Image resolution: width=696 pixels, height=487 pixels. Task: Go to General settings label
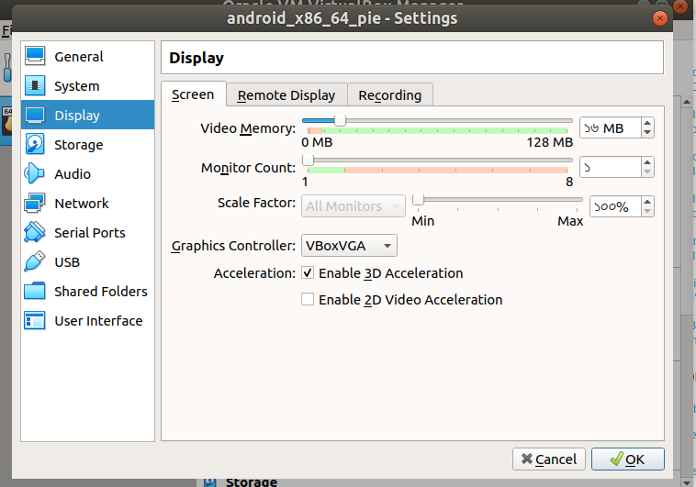(x=79, y=57)
